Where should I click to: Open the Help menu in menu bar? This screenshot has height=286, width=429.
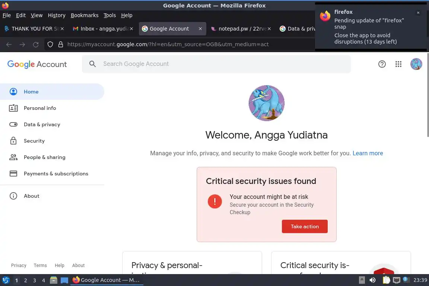(x=127, y=15)
